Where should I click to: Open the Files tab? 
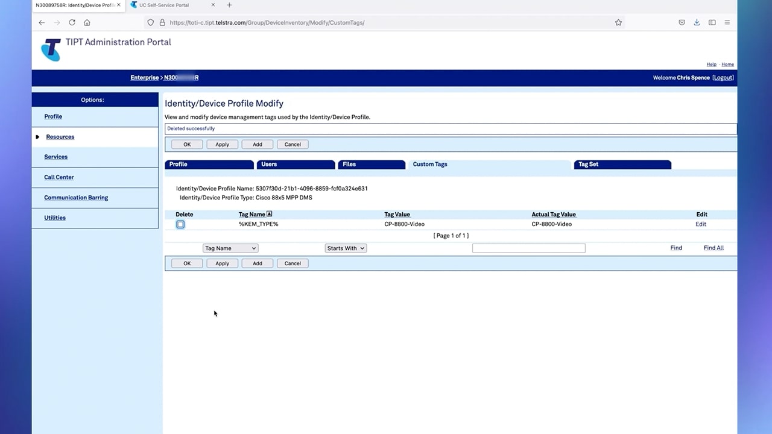pos(372,165)
